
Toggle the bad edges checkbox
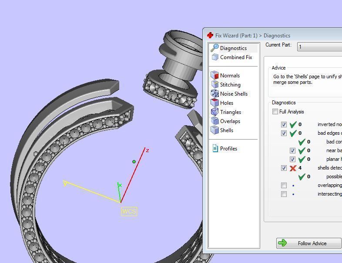284,133
